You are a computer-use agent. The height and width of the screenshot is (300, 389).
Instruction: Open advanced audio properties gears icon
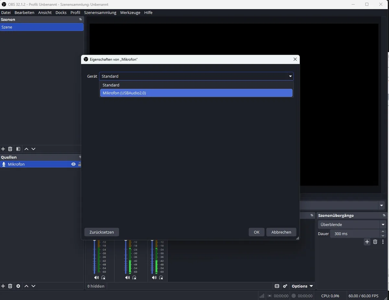point(285,286)
